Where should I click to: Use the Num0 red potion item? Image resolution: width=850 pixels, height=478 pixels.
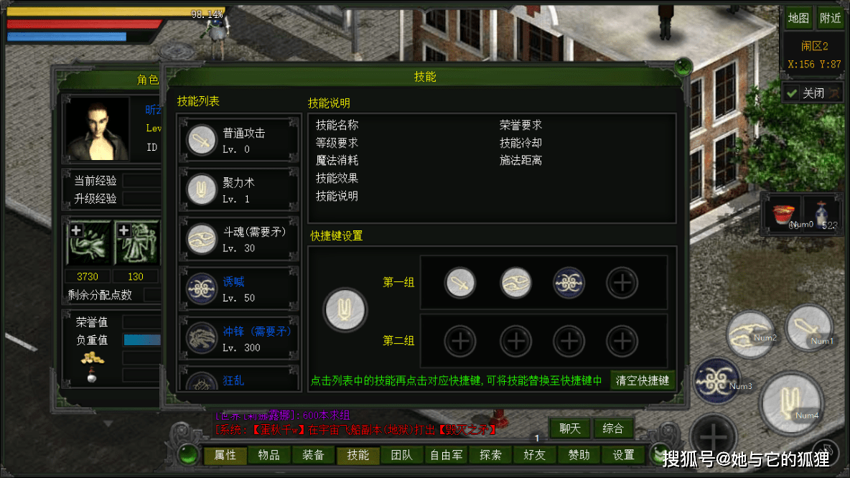[x=784, y=215]
